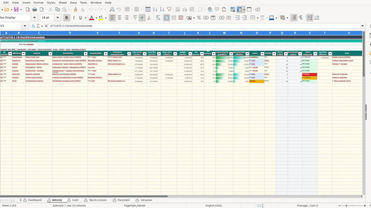The image size is (371, 208).
Task: Switch to the Costi sheet tab
Action: pos(75,200)
